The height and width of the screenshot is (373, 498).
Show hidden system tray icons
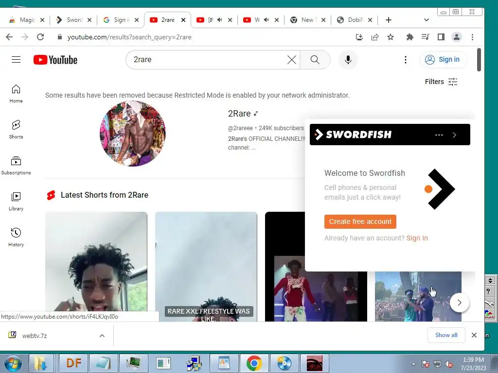[413, 364]
